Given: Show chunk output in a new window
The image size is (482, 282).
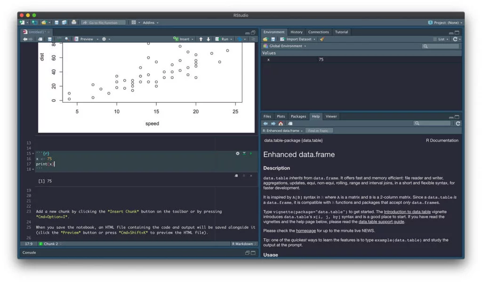Looking at the screenshot, I should click(236, 176).
